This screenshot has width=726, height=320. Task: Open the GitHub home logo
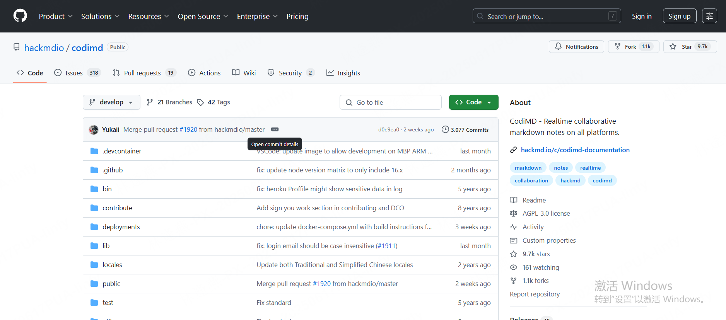pos(20,16)
